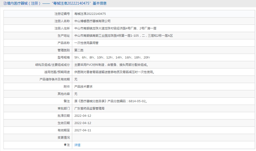Click the 审批部门 label
This screenshot has width=256, height=151.
coord(64,108)
